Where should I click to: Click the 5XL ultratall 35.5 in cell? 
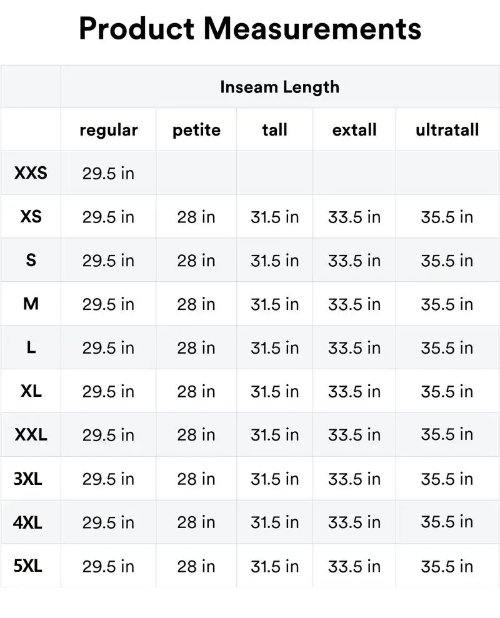point(447,566)
